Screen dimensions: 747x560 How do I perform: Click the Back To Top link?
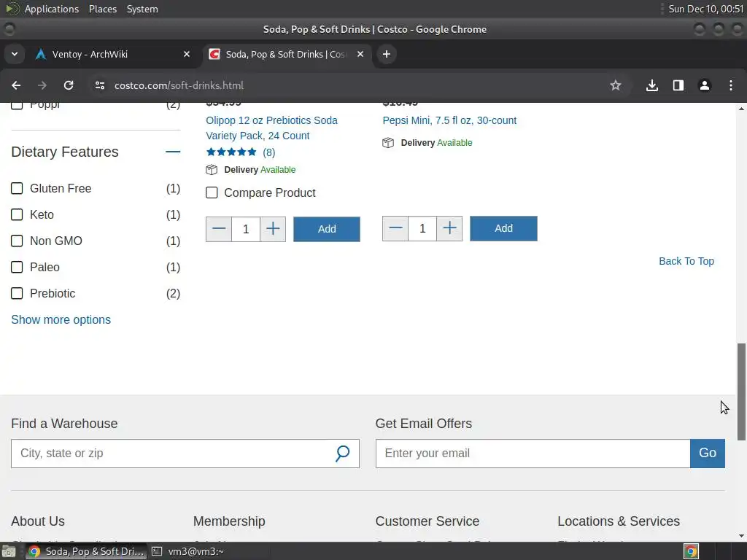[x=686, y=262]
